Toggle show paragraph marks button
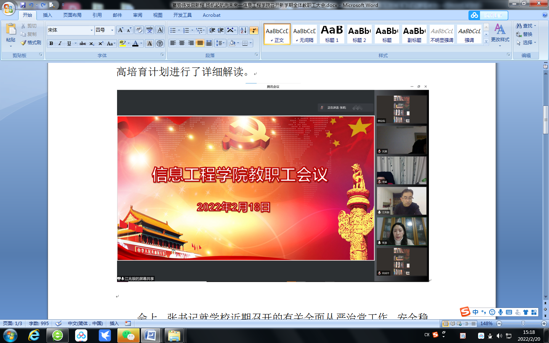 254,30
